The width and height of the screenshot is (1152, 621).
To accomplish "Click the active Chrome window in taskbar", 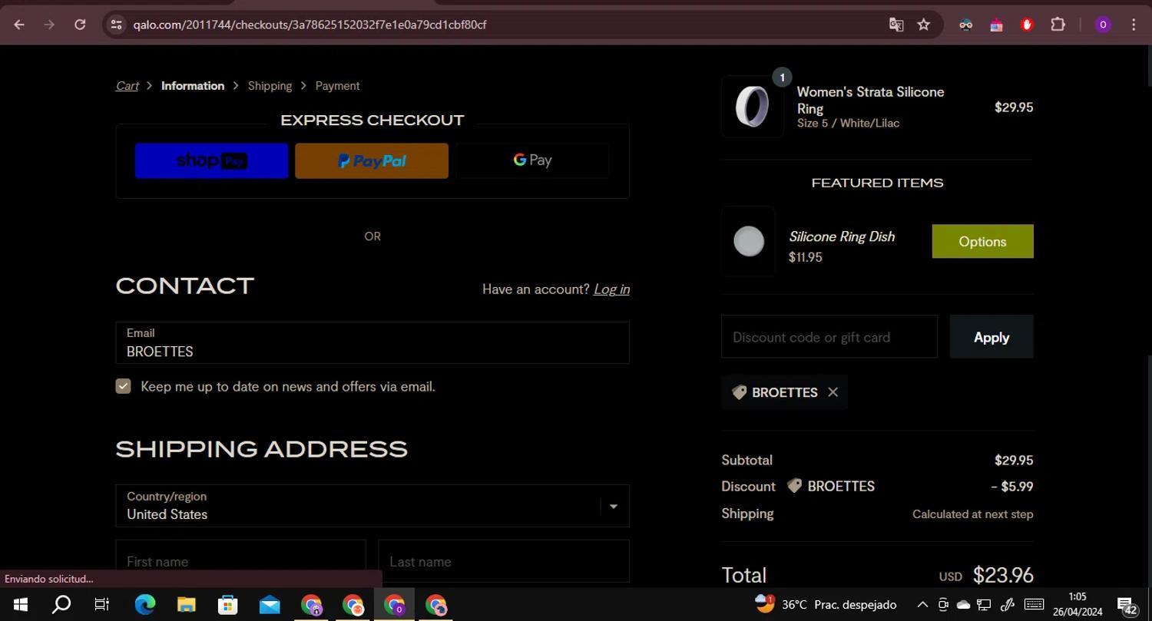I will (x=394, y=605).
